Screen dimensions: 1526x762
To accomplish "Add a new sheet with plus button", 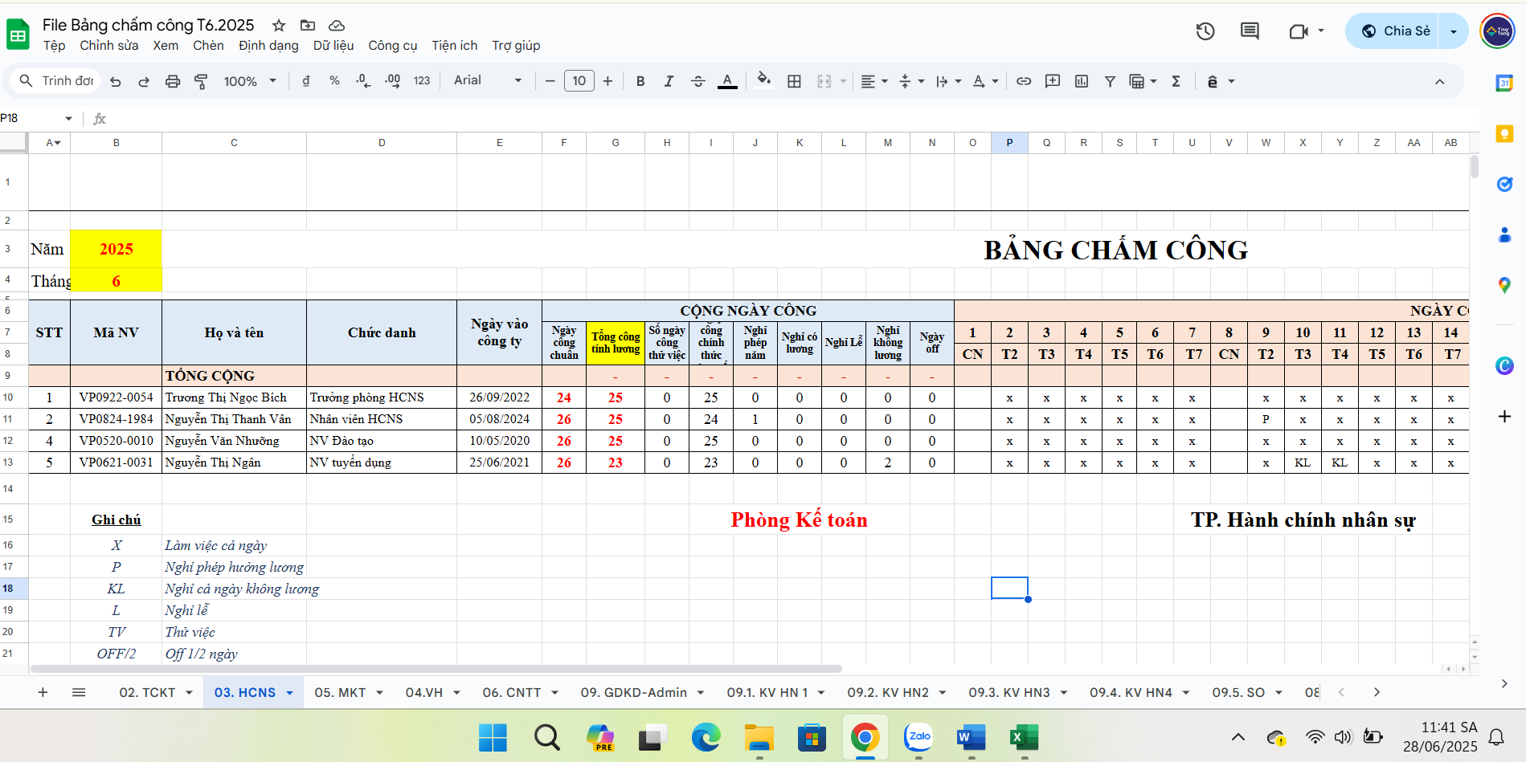I will [43, 692].
